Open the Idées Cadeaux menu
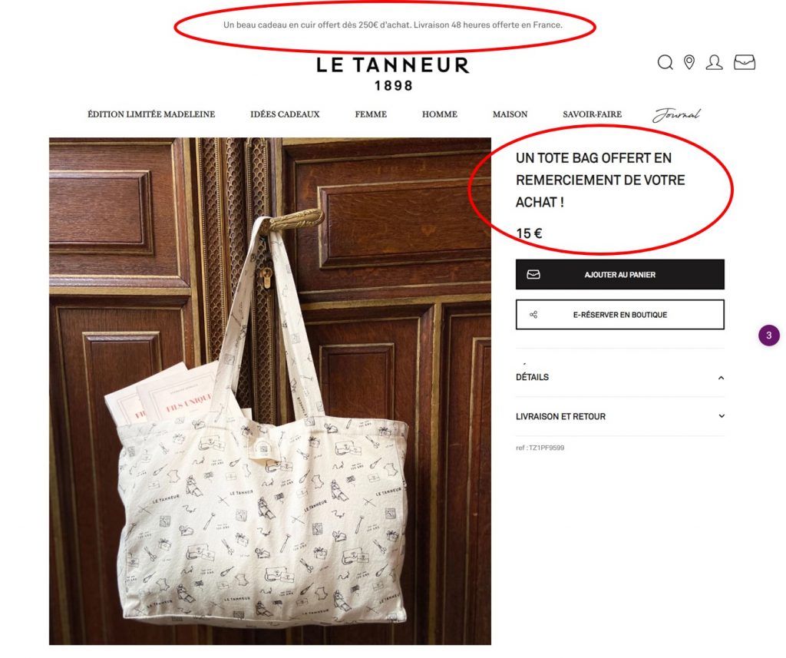This screenshot has height=658, width=786. click(x=285, y=114)
